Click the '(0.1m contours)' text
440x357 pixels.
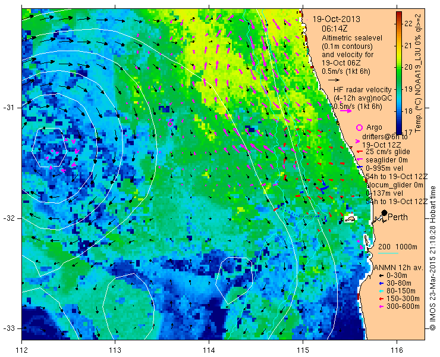347,46
